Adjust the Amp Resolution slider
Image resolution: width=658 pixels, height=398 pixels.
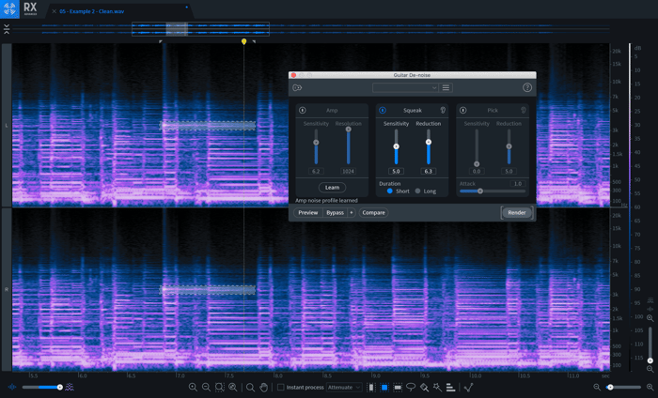pos(349,130)
